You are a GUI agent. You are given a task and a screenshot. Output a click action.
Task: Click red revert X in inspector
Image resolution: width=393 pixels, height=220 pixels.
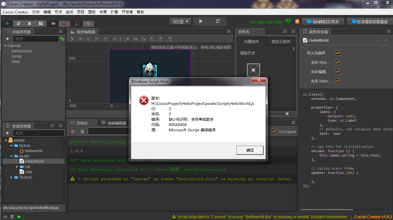coord(377,40)
